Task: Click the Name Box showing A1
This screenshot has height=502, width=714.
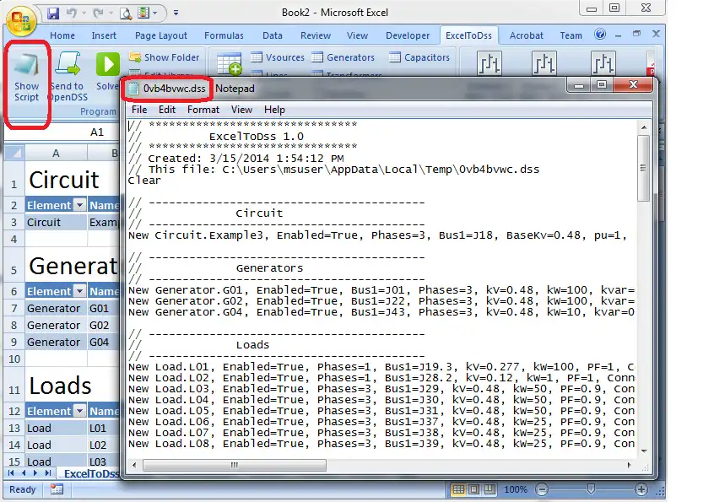Action: point(62,132)
